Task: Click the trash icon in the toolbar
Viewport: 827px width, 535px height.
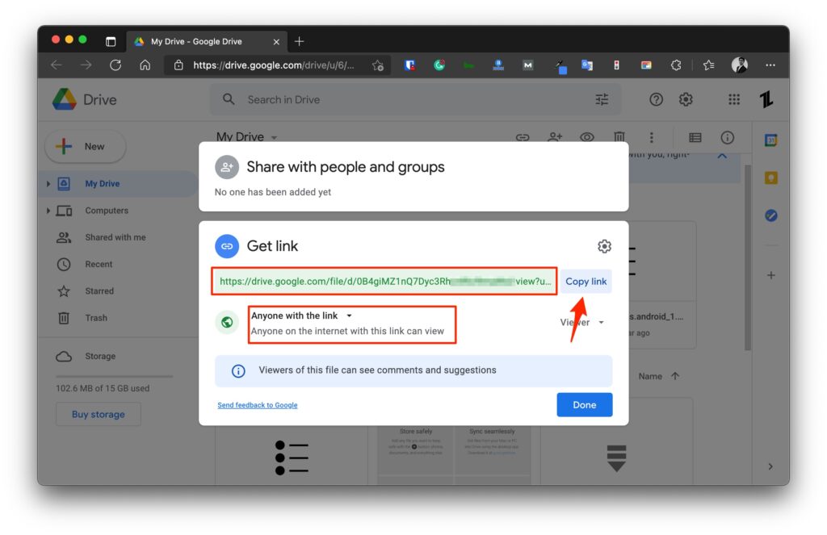Action: tap(619, 137)
